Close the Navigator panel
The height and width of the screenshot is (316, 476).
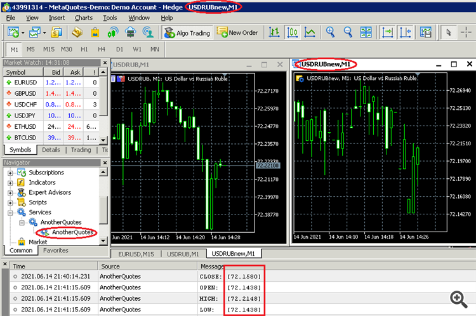point(105,162)
